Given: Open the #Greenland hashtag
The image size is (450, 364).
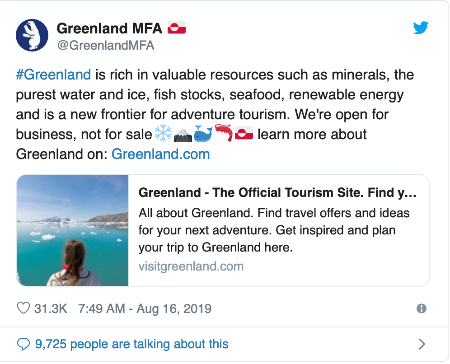Looking at the screenshot, I should tap(53, 75).
